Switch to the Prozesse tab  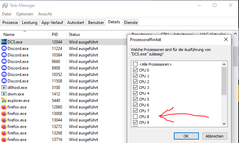coord(10,23)
